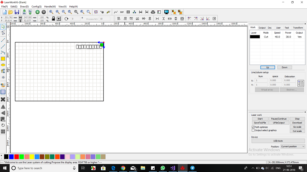The image size is (307, 172).
Task: Save the document with the floppy icon
Action: tap(17, 12)
